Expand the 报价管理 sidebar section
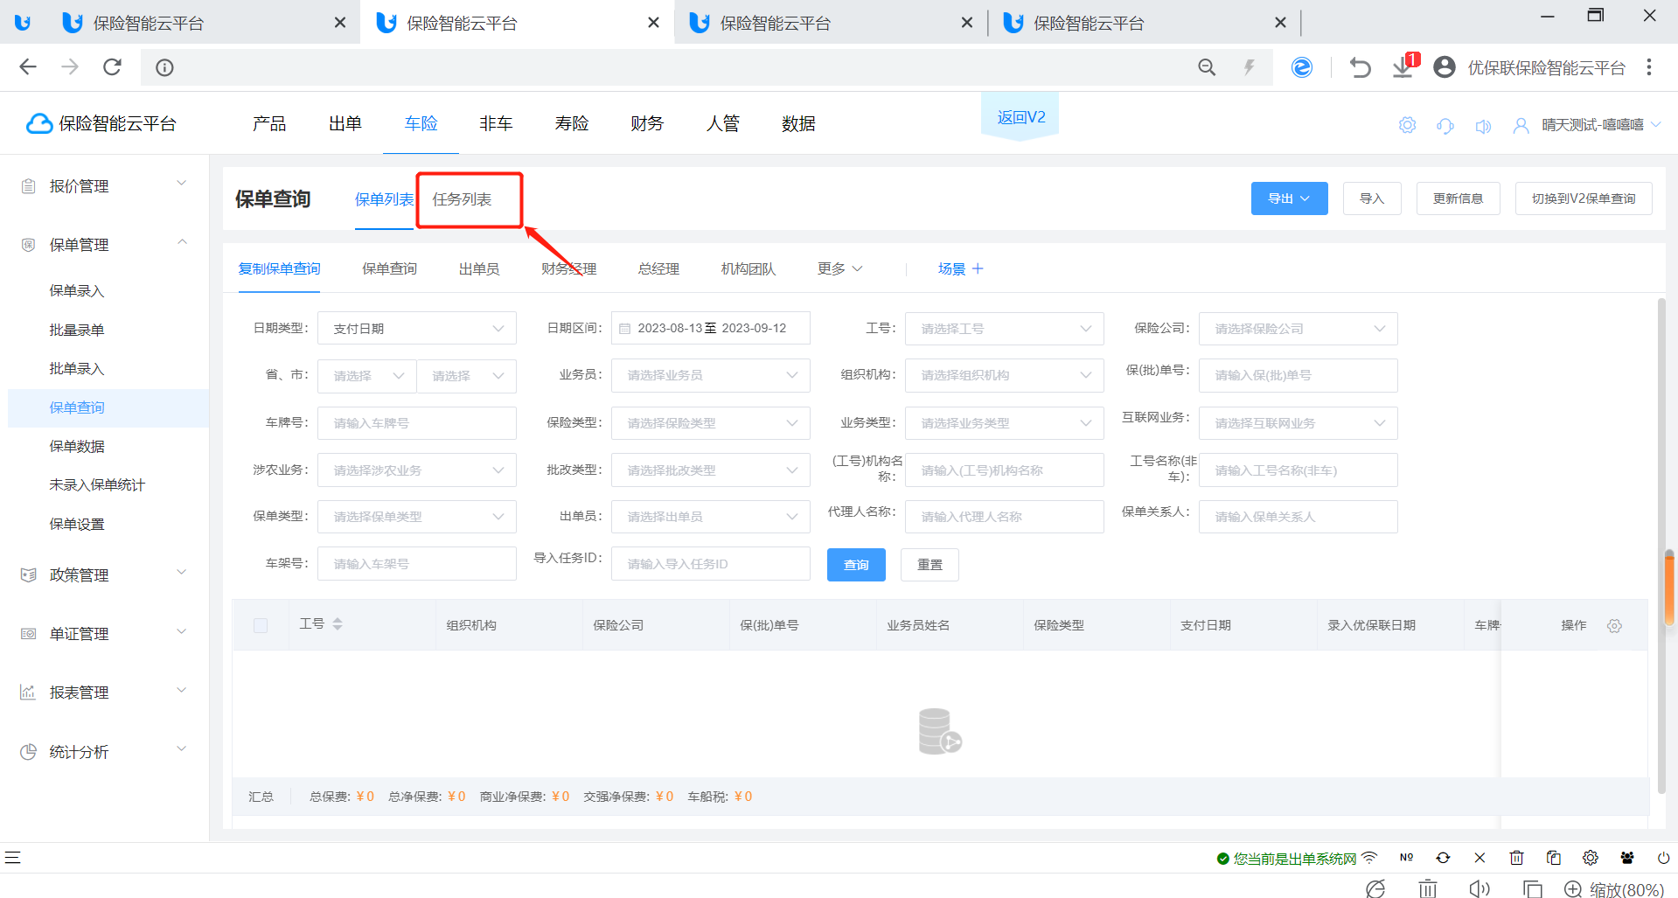 click(105, 185)
